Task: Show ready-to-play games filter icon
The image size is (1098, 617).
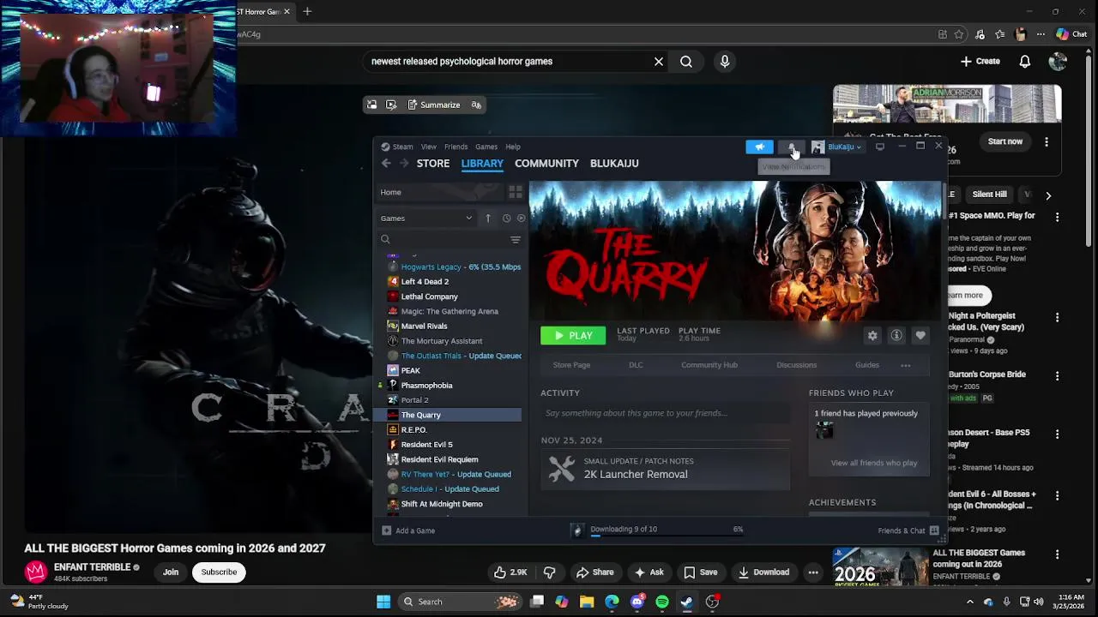Action: click(521, 219)
